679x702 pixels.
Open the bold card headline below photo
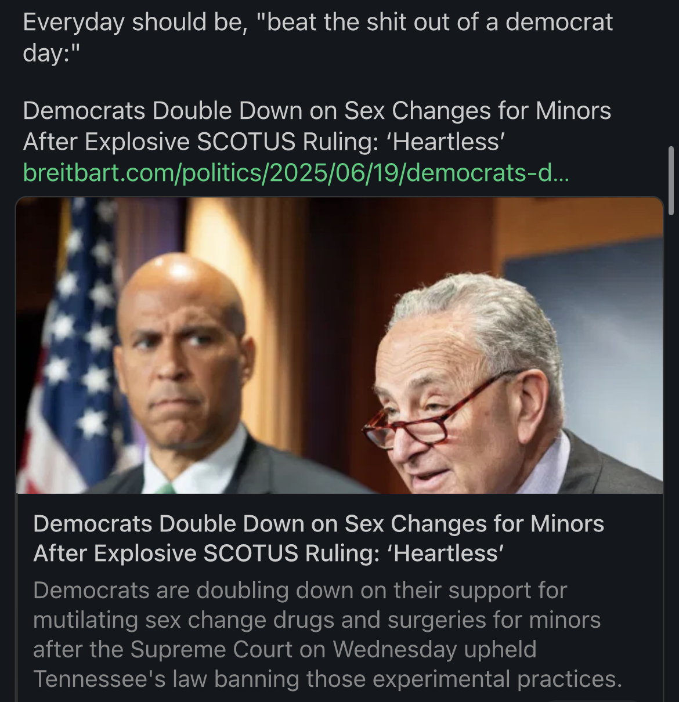pyautogui.click(x=319, y=538)
